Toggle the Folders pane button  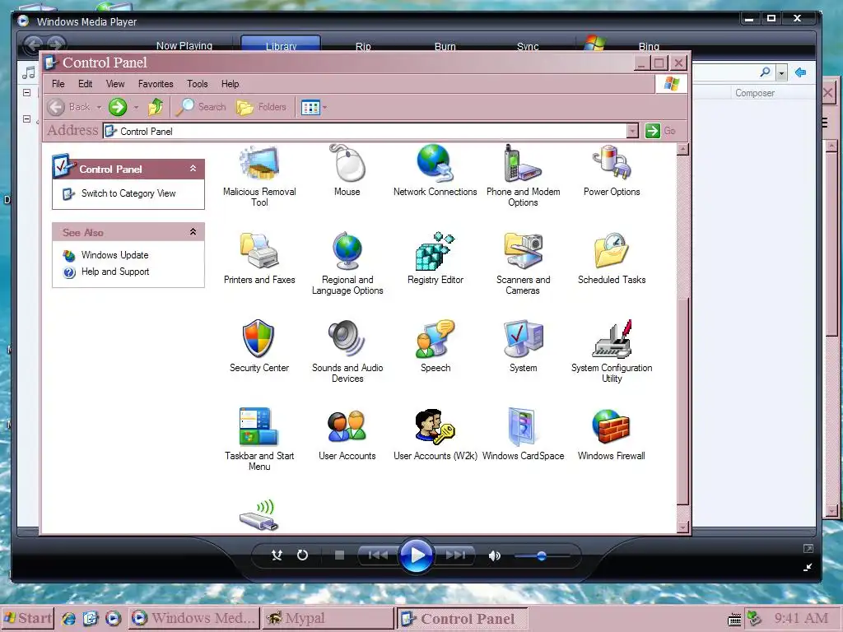[261, 107]
